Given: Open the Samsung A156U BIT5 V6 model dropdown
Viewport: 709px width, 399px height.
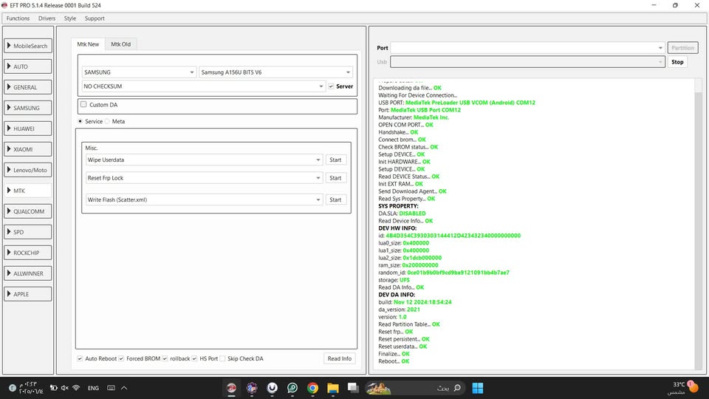Looking at the screenshot, I should click(275, 72).
